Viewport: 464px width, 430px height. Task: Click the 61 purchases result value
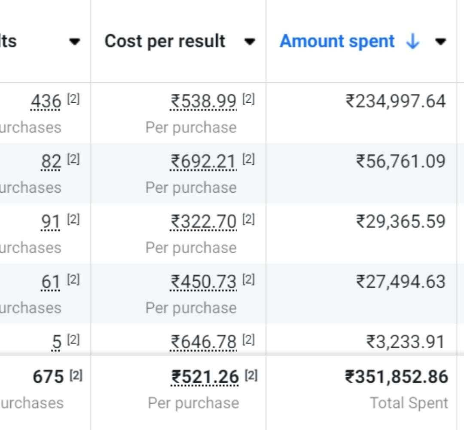point(51,282)
